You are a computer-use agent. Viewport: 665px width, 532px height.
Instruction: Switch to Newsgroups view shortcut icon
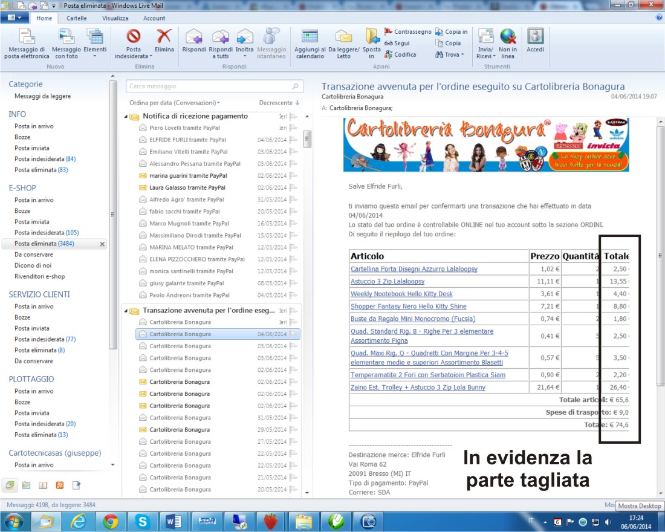76,485
